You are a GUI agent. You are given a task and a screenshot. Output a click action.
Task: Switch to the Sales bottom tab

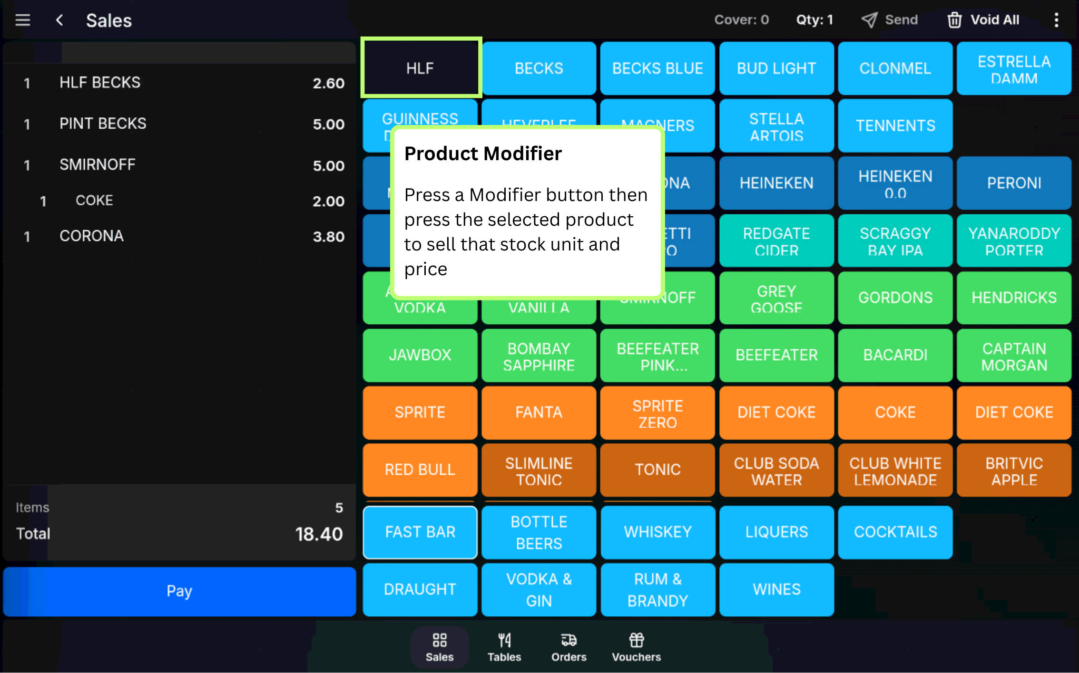440,647
